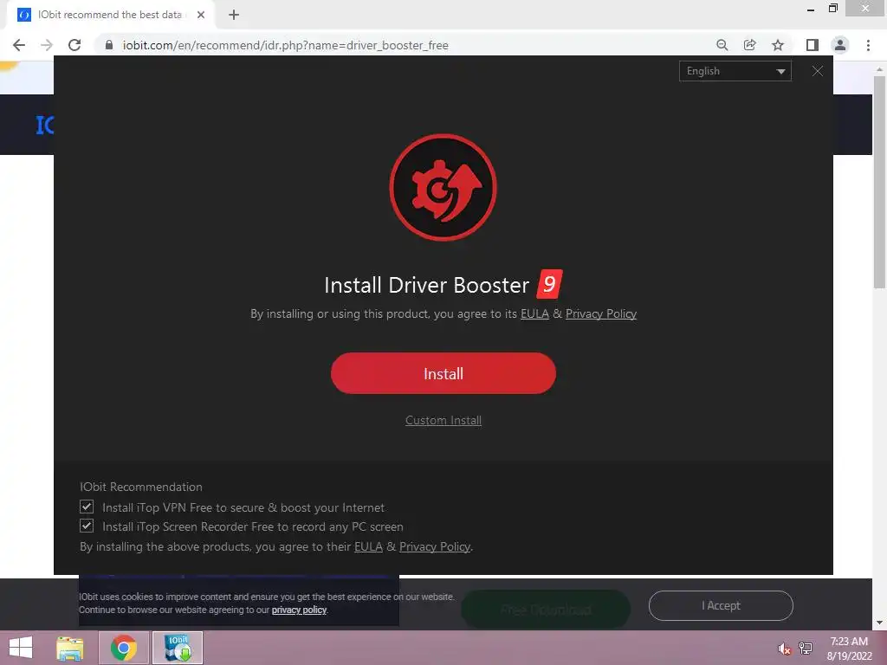Open a new Chrome tab
Screen dimensions: 887x665
pyautogui.click(x=234, y=15)
